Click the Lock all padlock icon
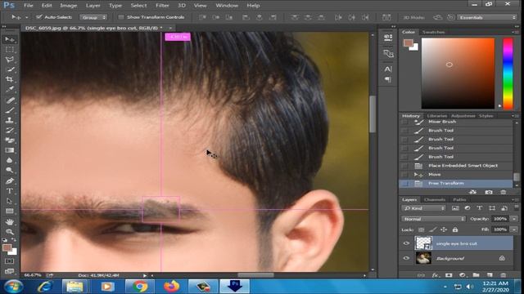Screen dimensions: 524x294 tap(455, 229)
